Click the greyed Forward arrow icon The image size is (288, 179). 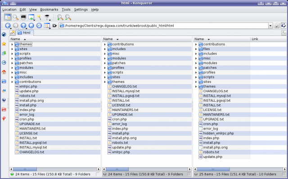pos(16,26)
